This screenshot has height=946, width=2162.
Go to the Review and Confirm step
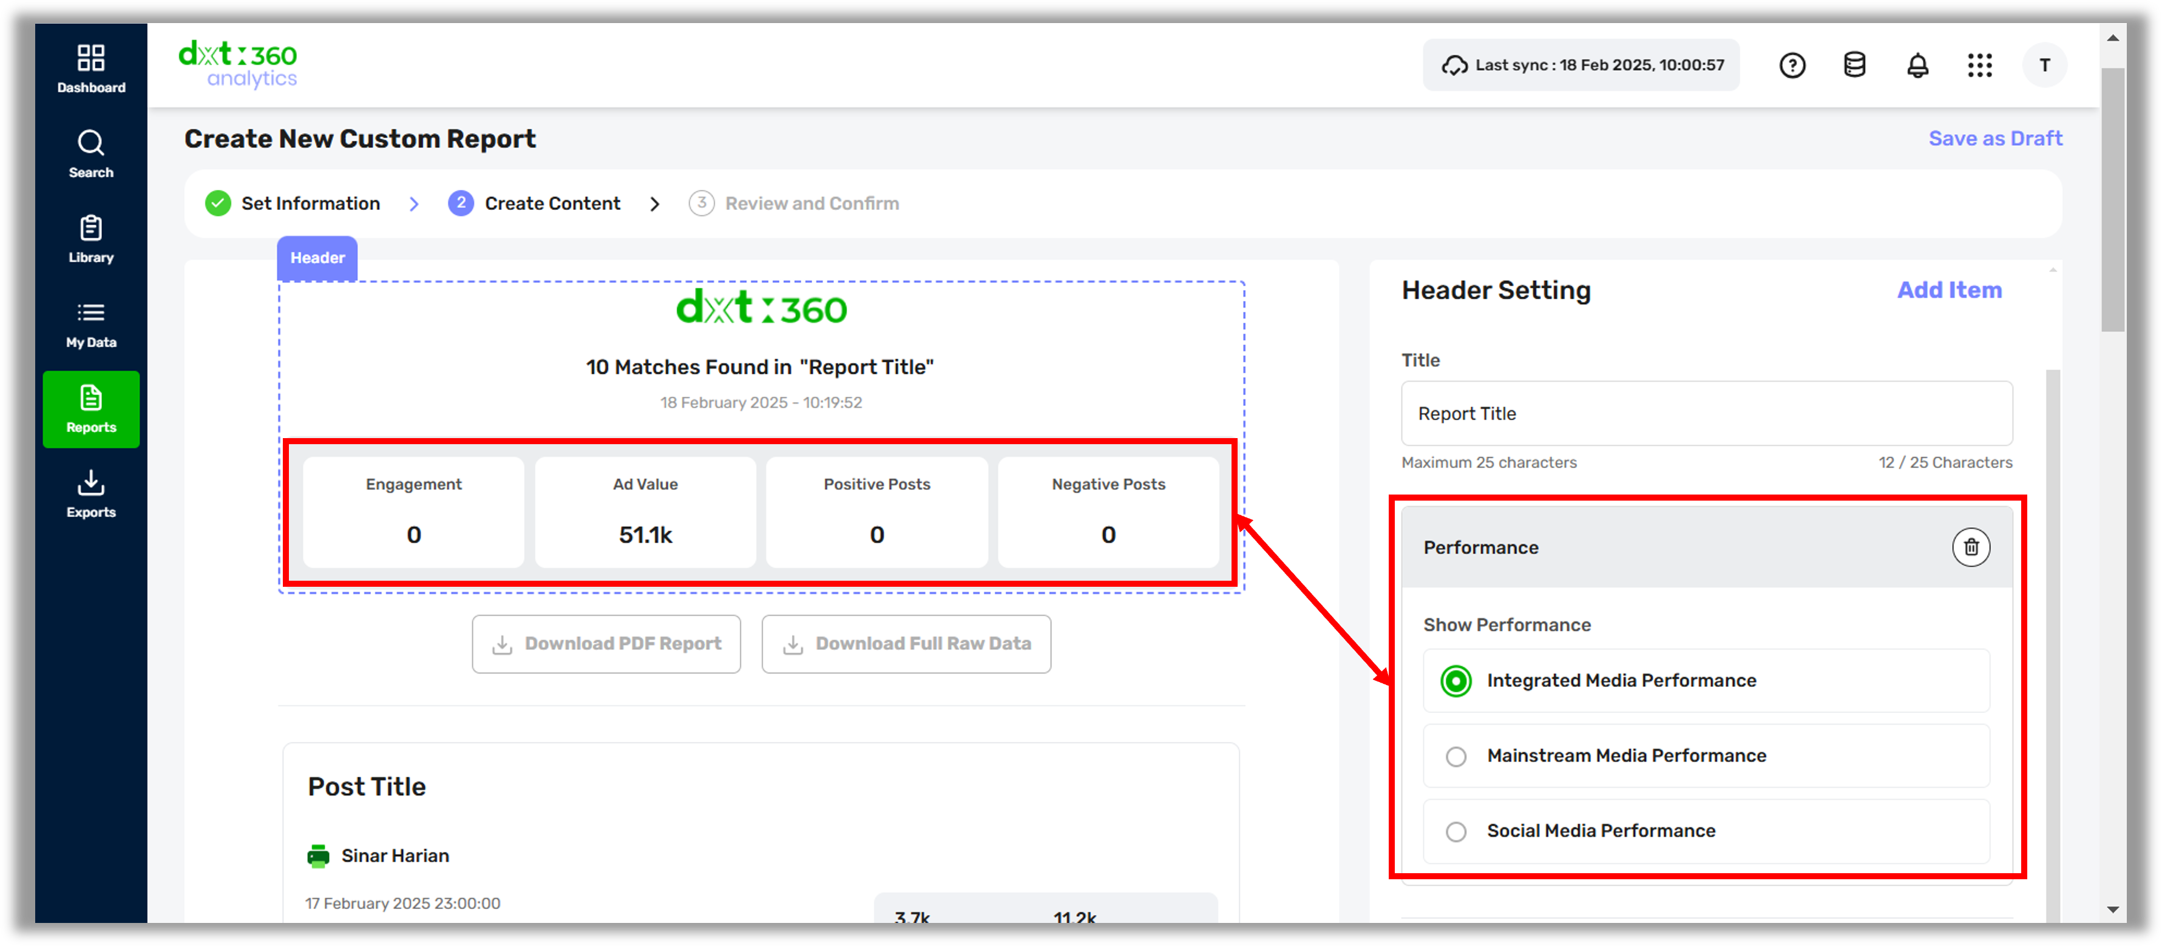click(812, 203)
